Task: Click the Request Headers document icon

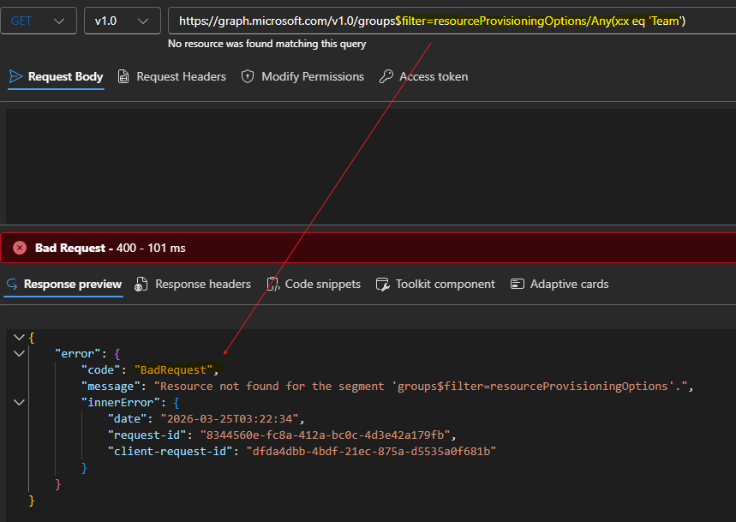Action: [x=123, y=76]
